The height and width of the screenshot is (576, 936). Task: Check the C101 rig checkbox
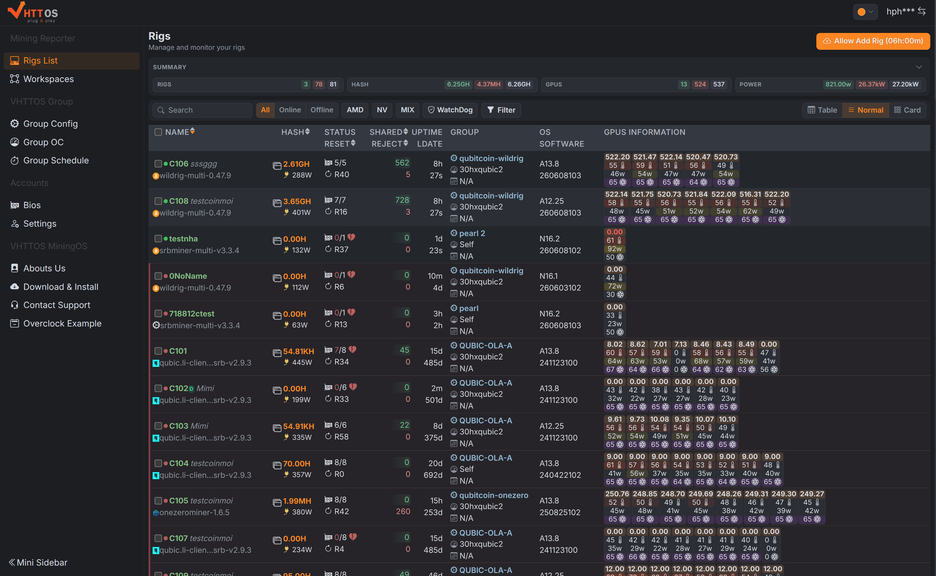click(158, 351)
